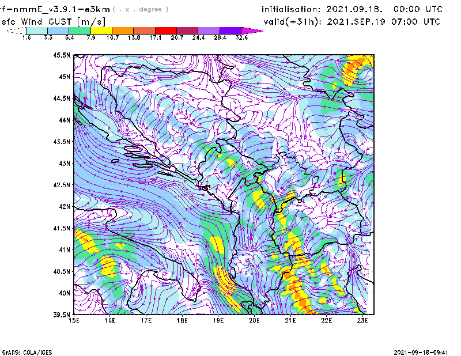Click the 43.5N latitude label
This screenshot has height=356, width=461.
(x=62, y=142)
